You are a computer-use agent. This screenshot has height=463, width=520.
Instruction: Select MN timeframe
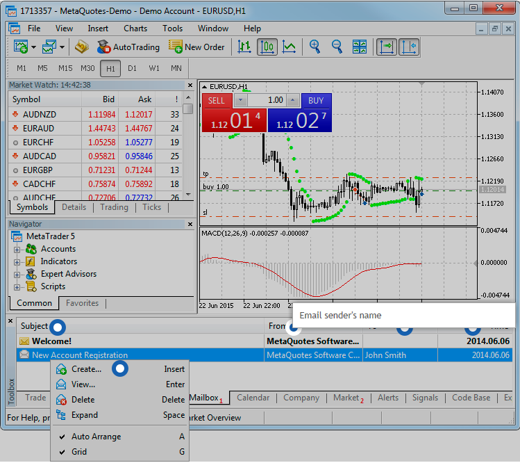(176, 68)
